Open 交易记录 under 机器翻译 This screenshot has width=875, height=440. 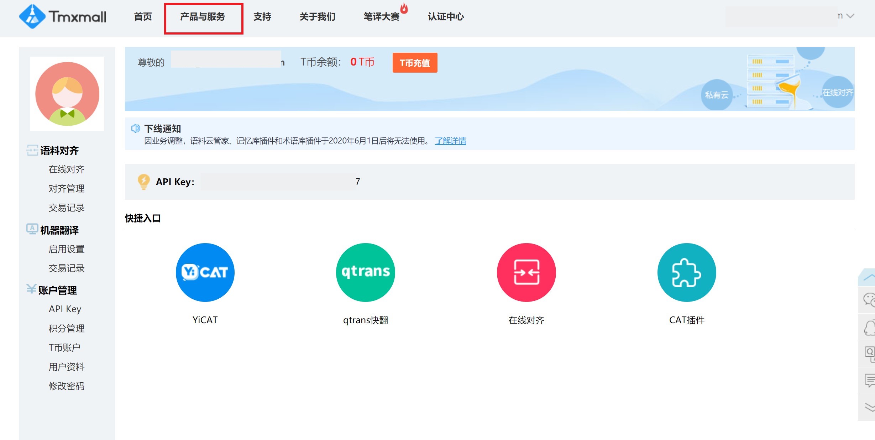tap(67, 268)
